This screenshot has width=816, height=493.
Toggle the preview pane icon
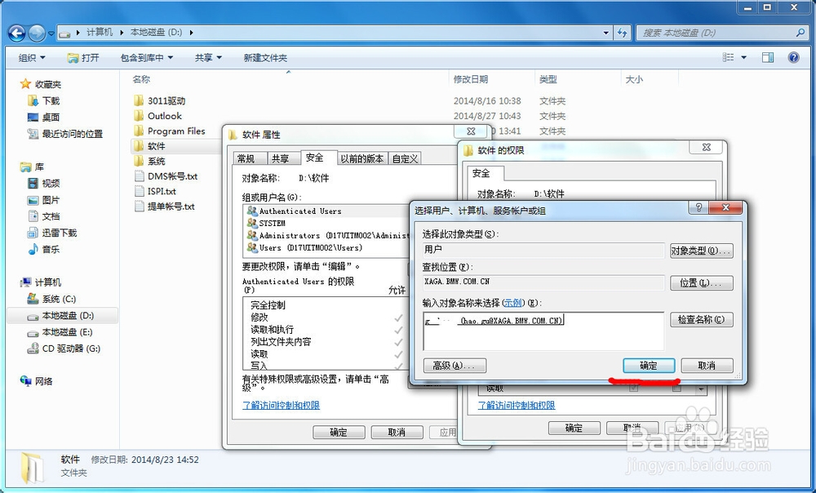point(767,57)
